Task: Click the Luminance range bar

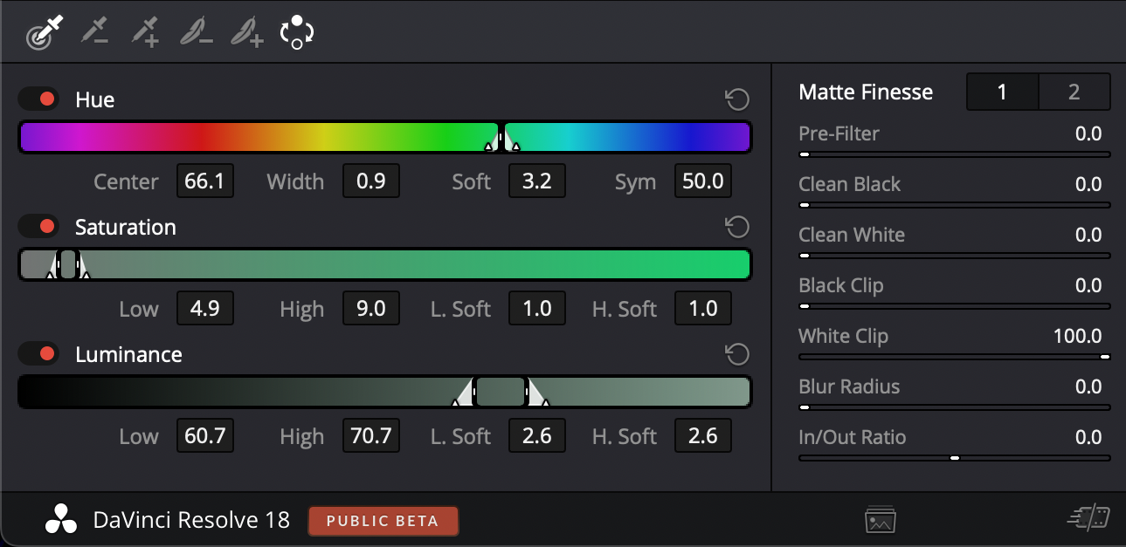Action: (x=384, y=392)
